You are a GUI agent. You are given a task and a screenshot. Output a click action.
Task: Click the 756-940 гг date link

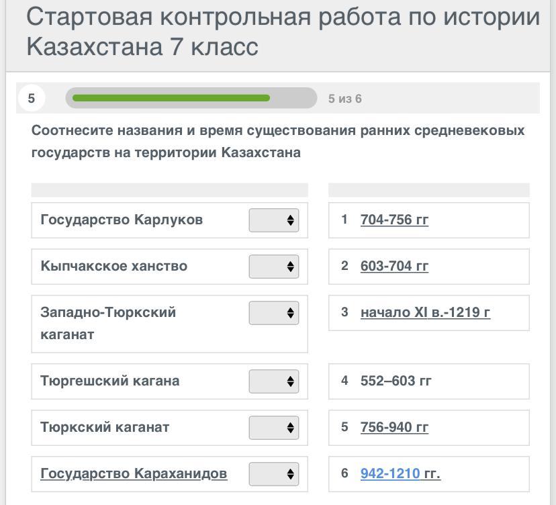pos(394,427)
